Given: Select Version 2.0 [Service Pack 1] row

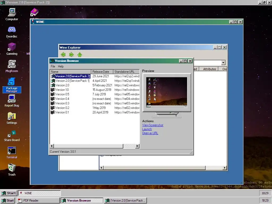Looking at the screenshot, I should point(95,81).
